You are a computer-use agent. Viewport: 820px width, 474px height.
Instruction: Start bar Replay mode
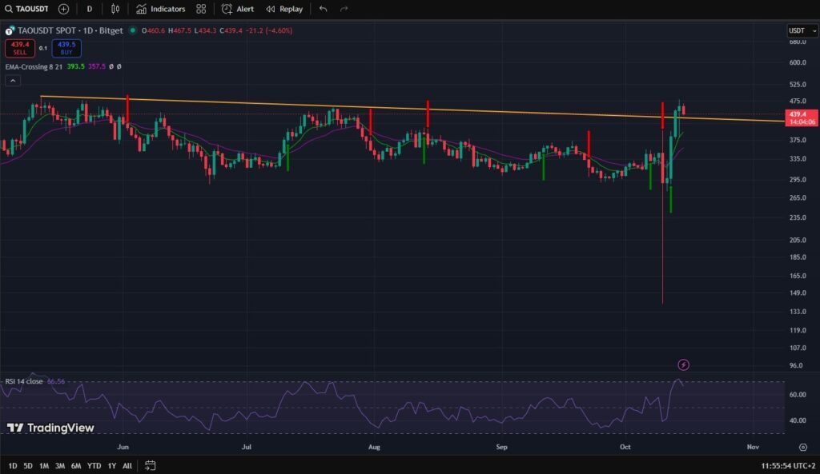pyautogui.click(x=284, y=9)
